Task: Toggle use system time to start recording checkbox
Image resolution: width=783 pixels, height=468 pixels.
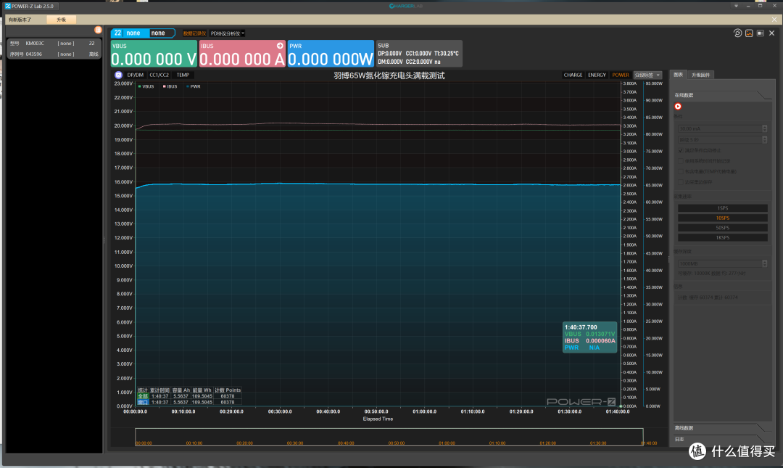Action: coord(681,161)
